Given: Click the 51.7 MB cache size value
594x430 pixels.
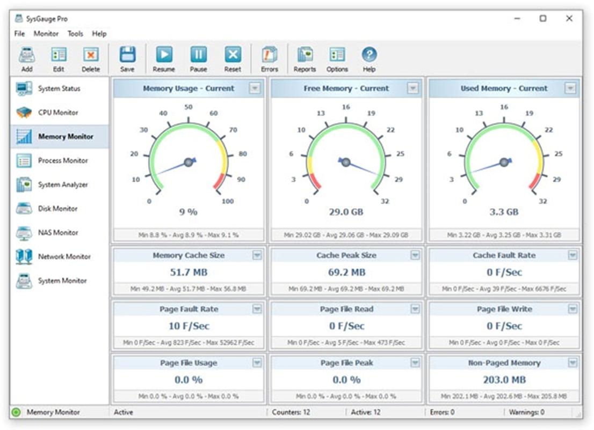Looking at the screenshot, I should (189, 272).
